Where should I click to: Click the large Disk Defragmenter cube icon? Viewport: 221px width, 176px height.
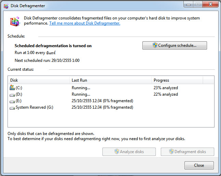click(x=15, y=22)
